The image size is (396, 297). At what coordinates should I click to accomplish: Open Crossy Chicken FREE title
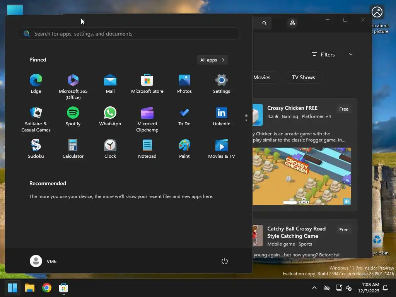tap(292, 108)
